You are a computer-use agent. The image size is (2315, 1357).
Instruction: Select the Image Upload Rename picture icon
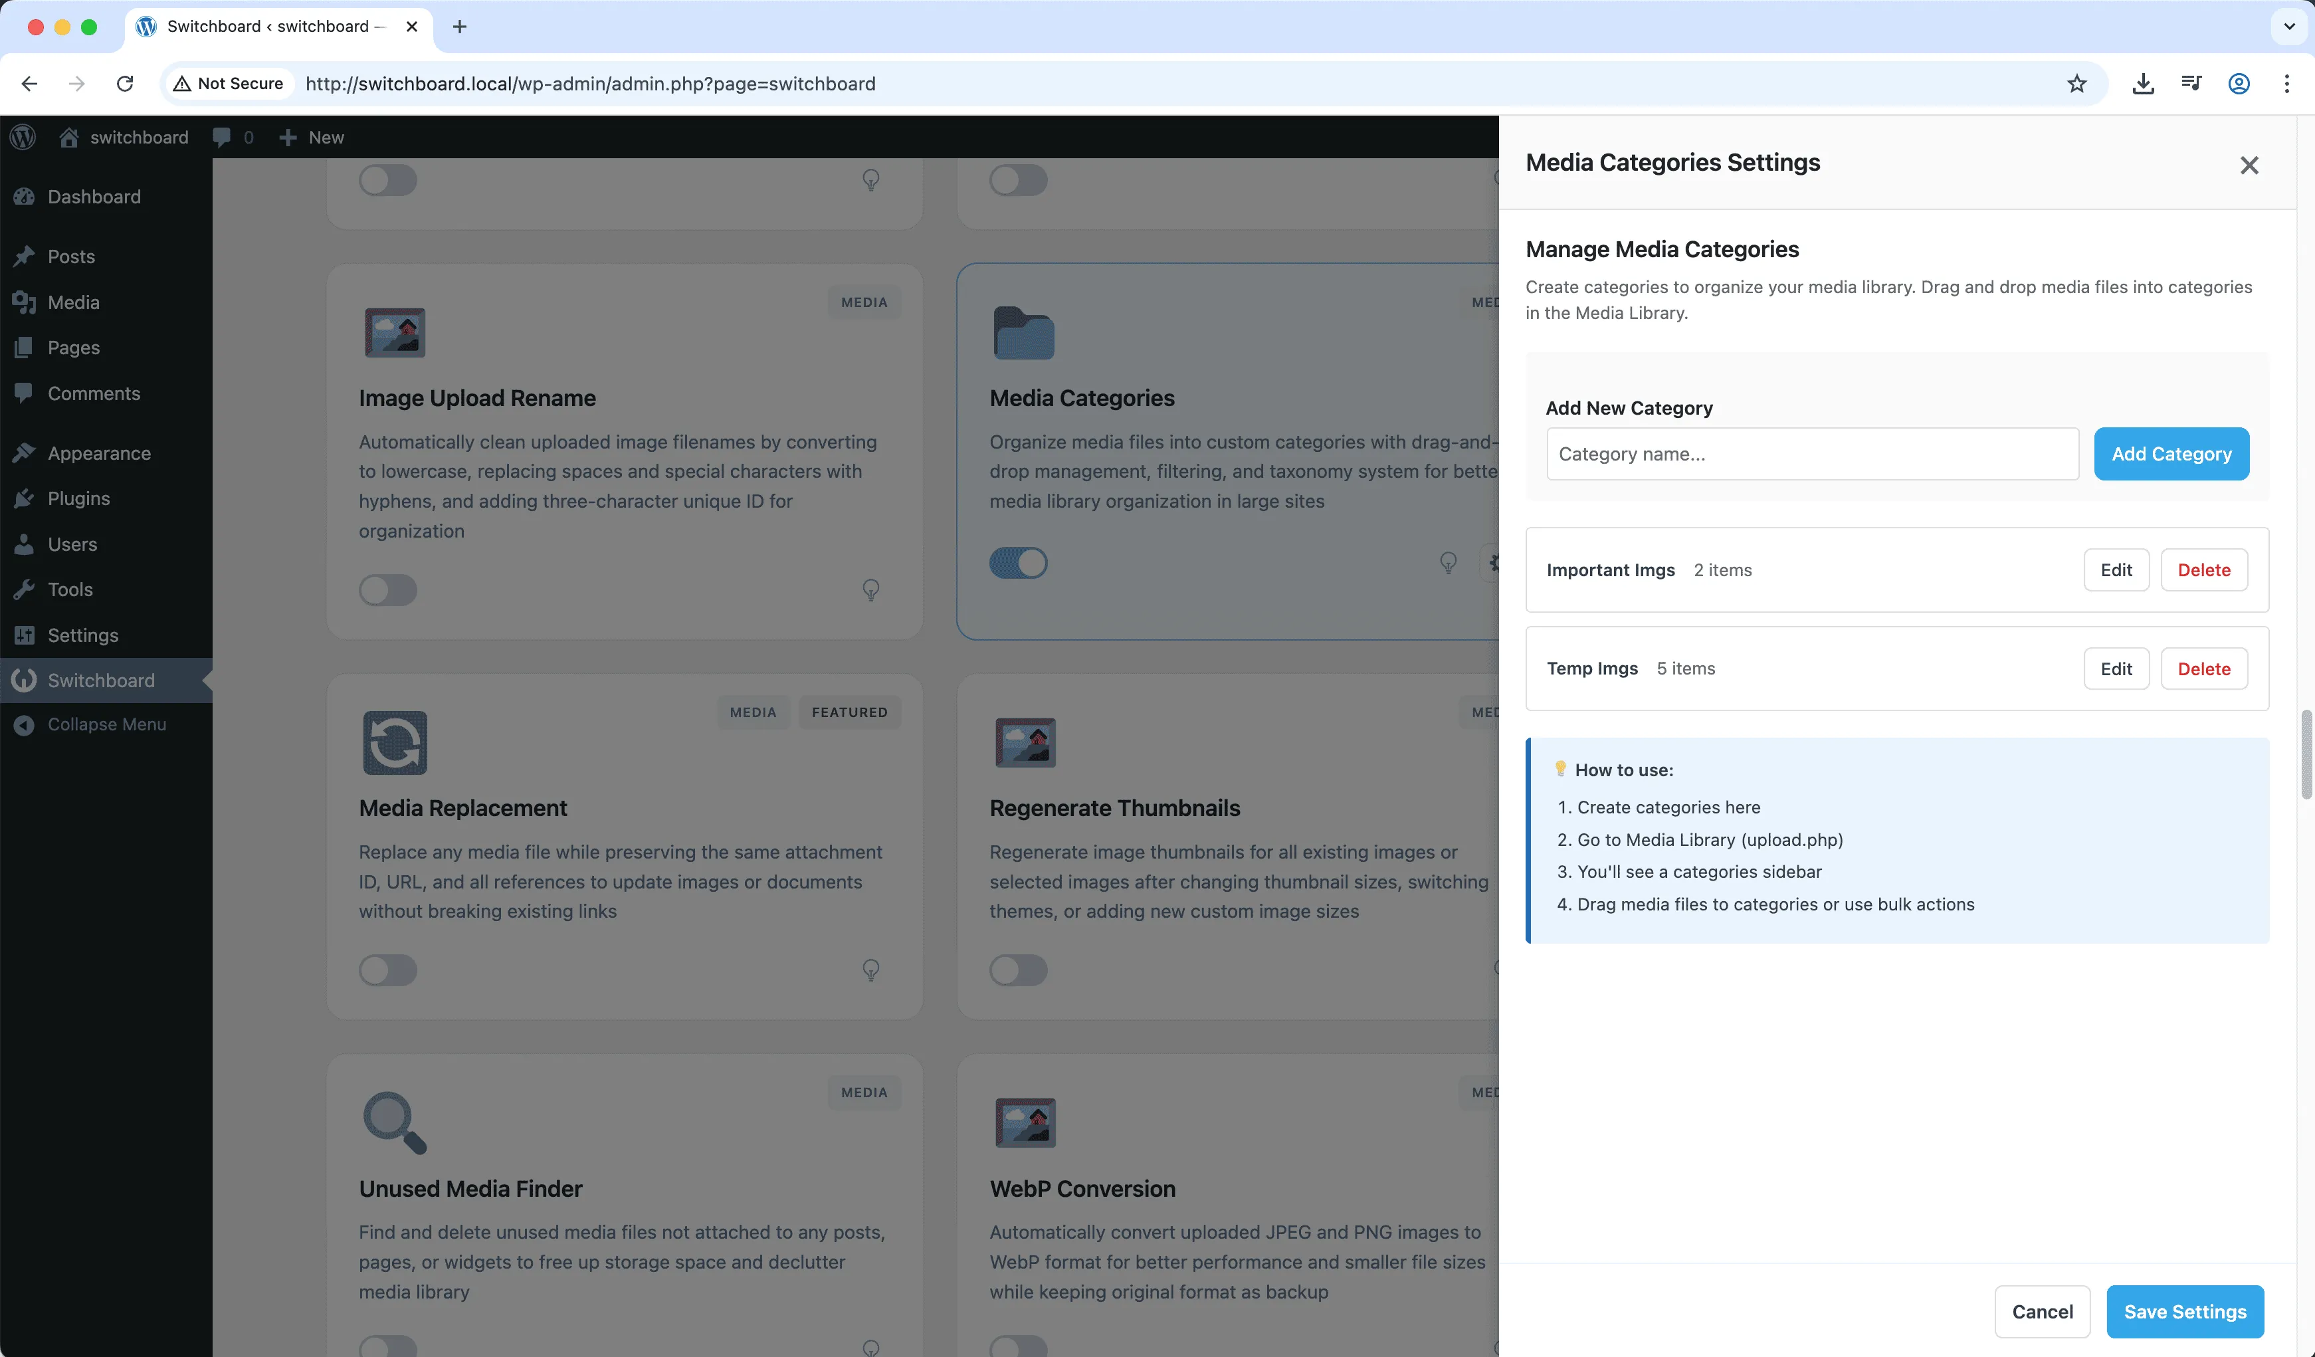395,332
